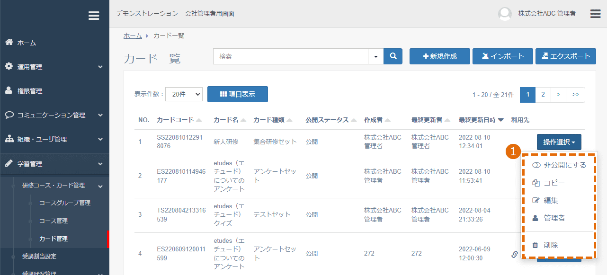607x275 pixels.
Task: Sort by 最終更新者 column
Action: coord(431,120)
